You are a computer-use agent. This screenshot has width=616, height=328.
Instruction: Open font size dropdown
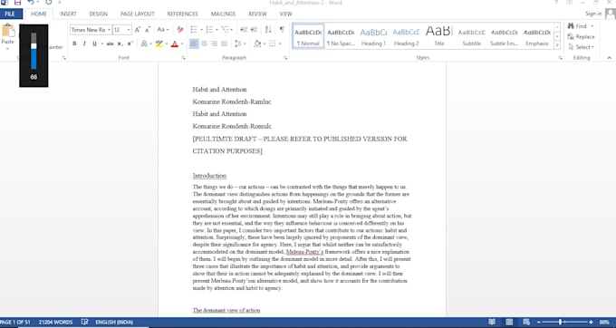[x=129, y=30]
